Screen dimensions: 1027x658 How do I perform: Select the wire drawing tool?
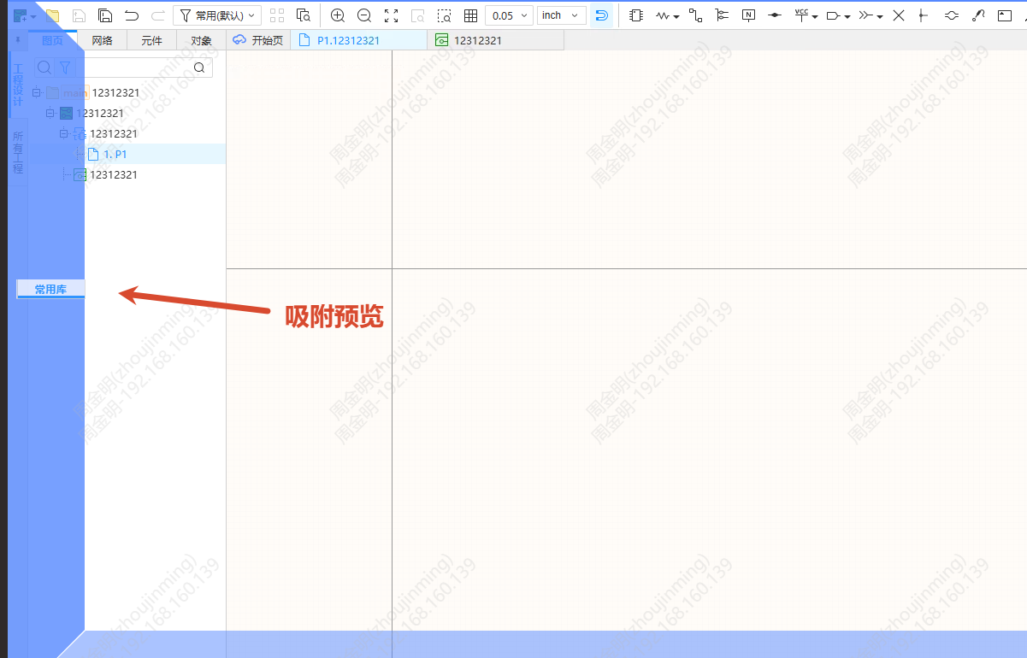(x=695, y=15)
